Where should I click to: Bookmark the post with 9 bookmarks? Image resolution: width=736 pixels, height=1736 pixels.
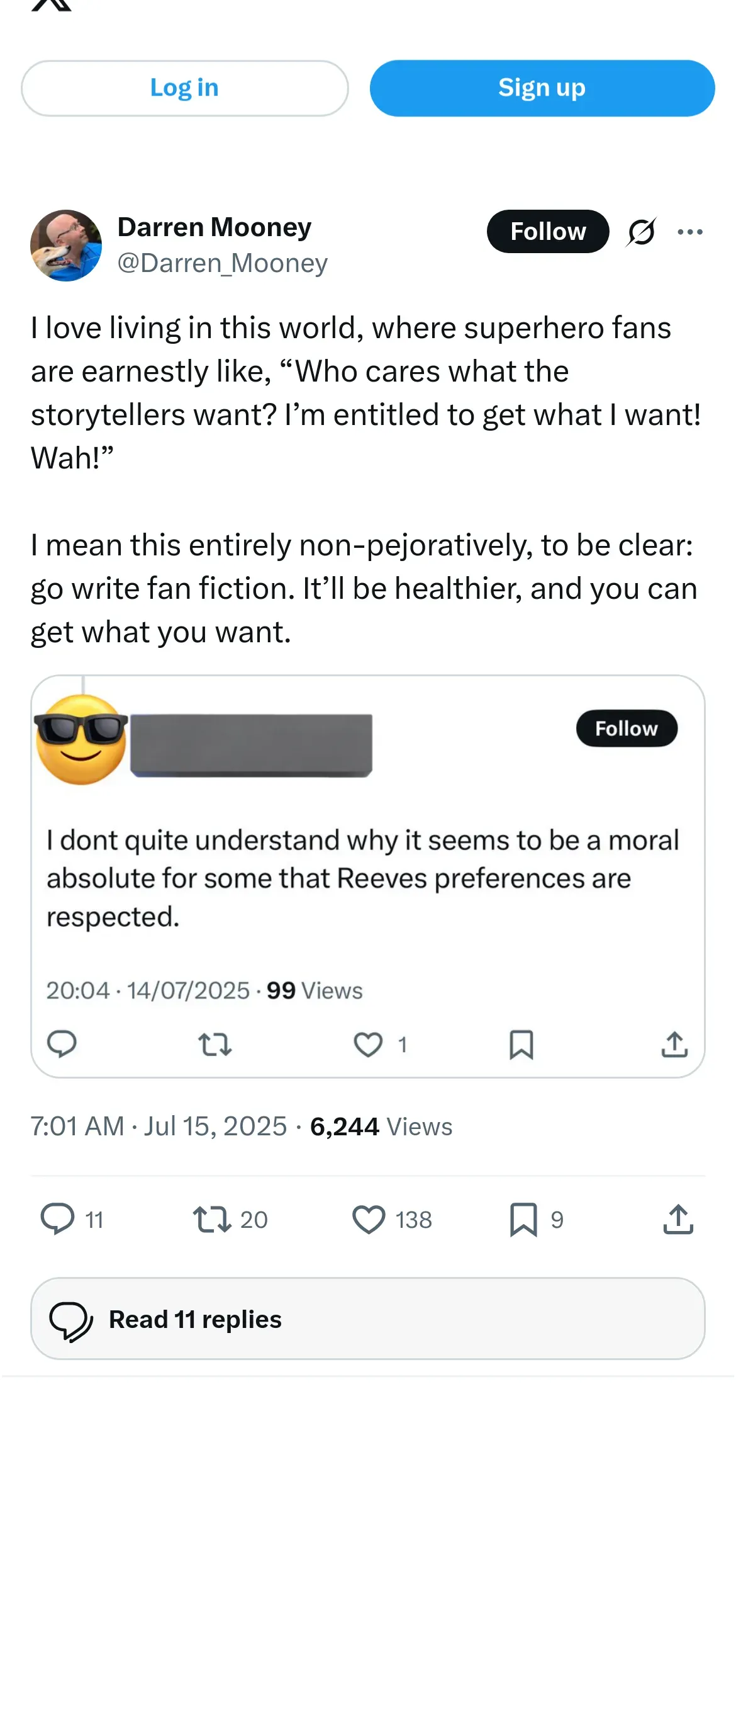(x=523, y=1219)
